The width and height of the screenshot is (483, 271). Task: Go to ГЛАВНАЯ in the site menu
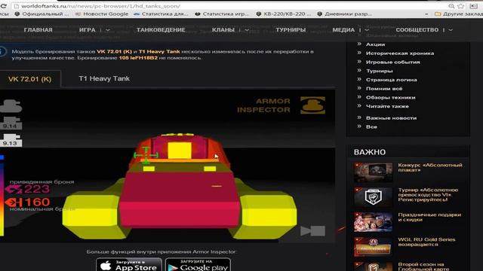38,30
